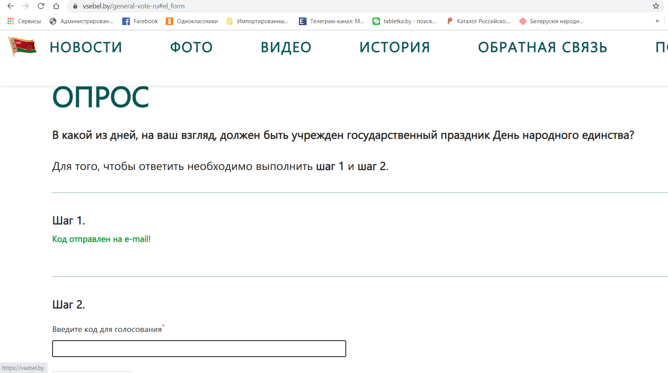The image size is (668, 373).
Task: Navigate to the ИСТОРИЯ page
Action: (x=395, y=48)
